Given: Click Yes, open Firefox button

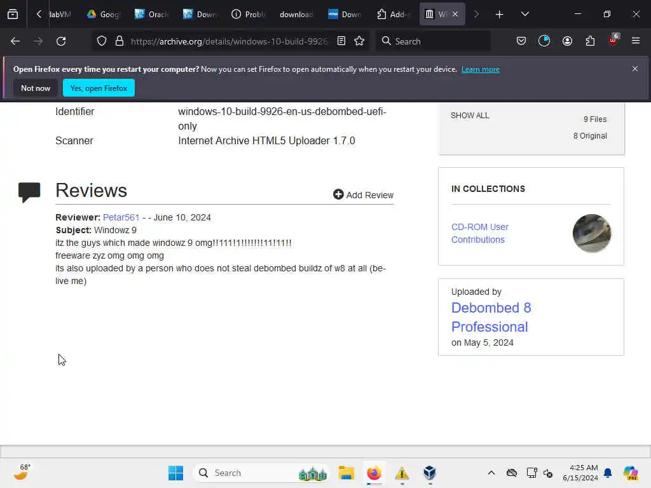Looking at the screenshot, I should 99,88.
